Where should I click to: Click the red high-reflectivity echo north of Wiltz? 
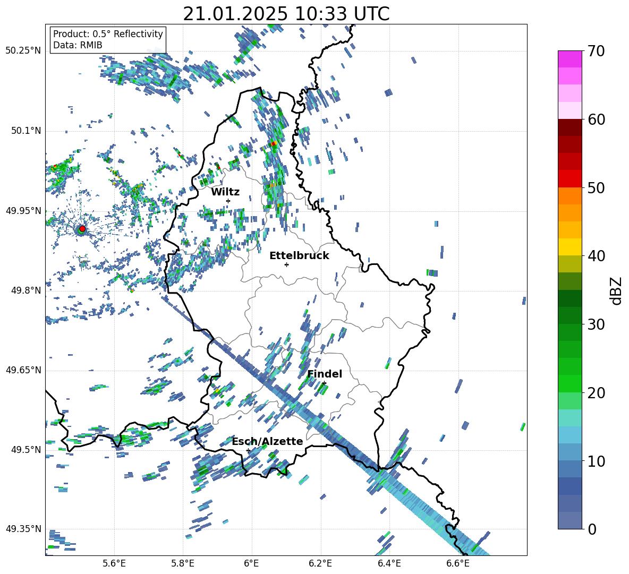(274, 143)
